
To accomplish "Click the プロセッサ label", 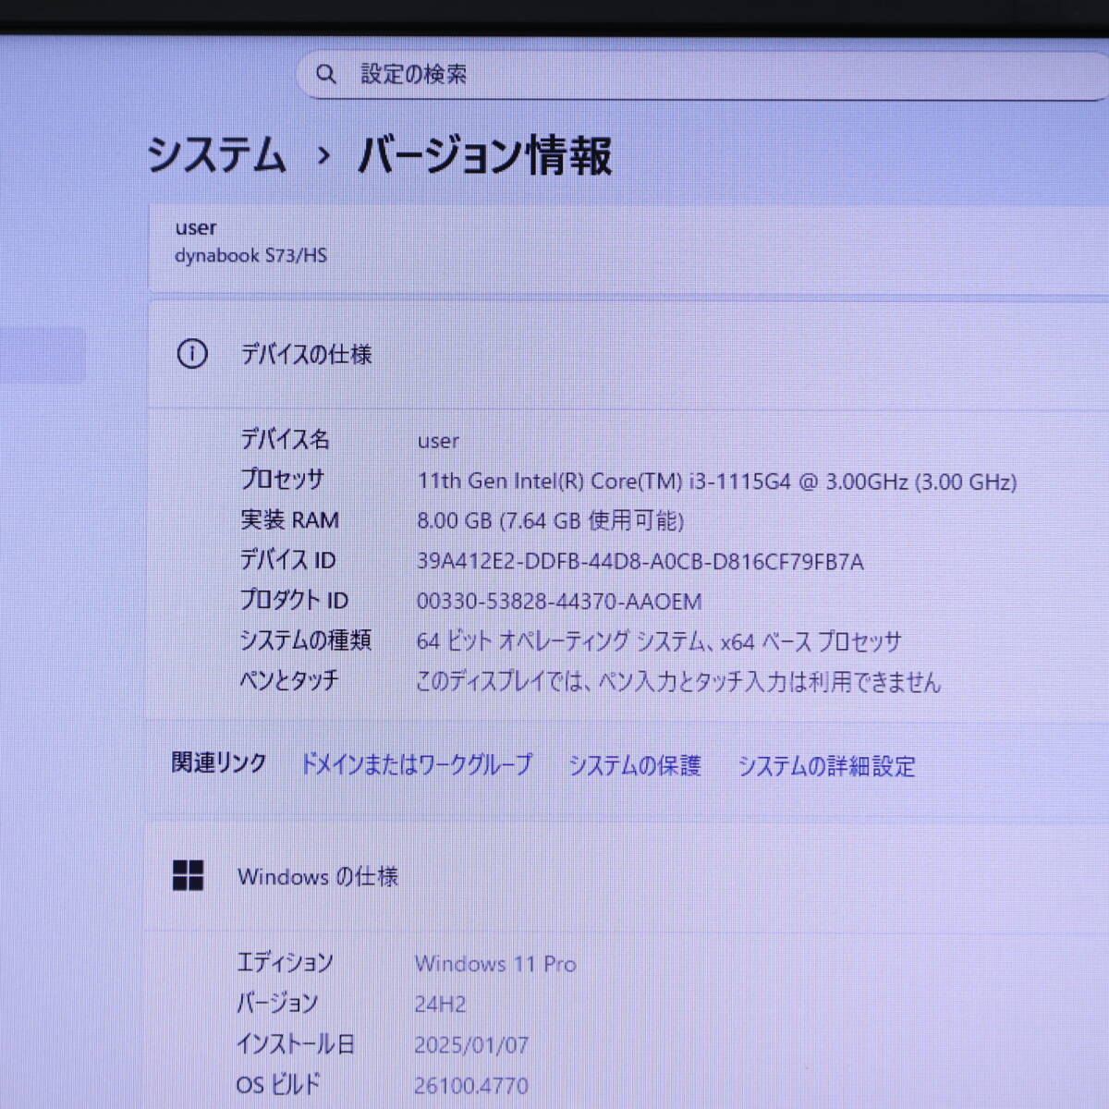I will coord(283,479).
